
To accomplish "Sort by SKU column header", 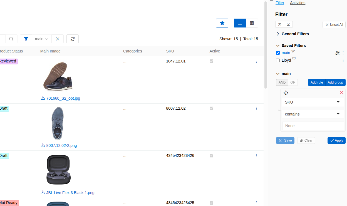I will (x=170, y=51).
